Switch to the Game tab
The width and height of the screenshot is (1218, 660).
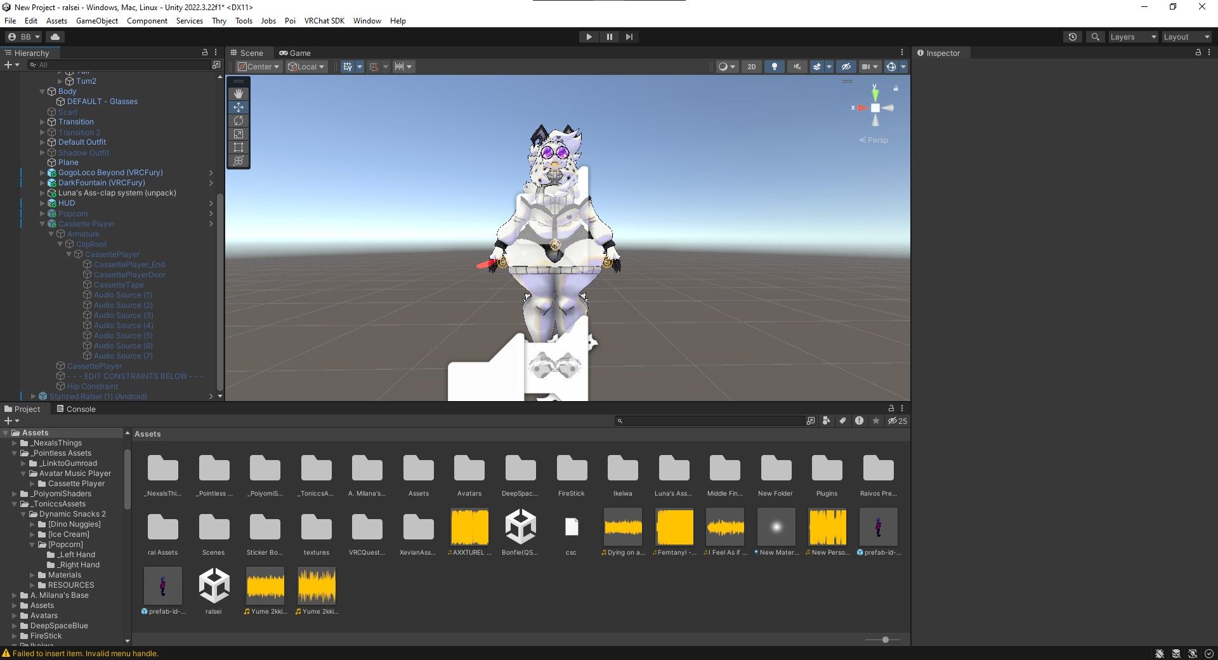coord(295,53)
